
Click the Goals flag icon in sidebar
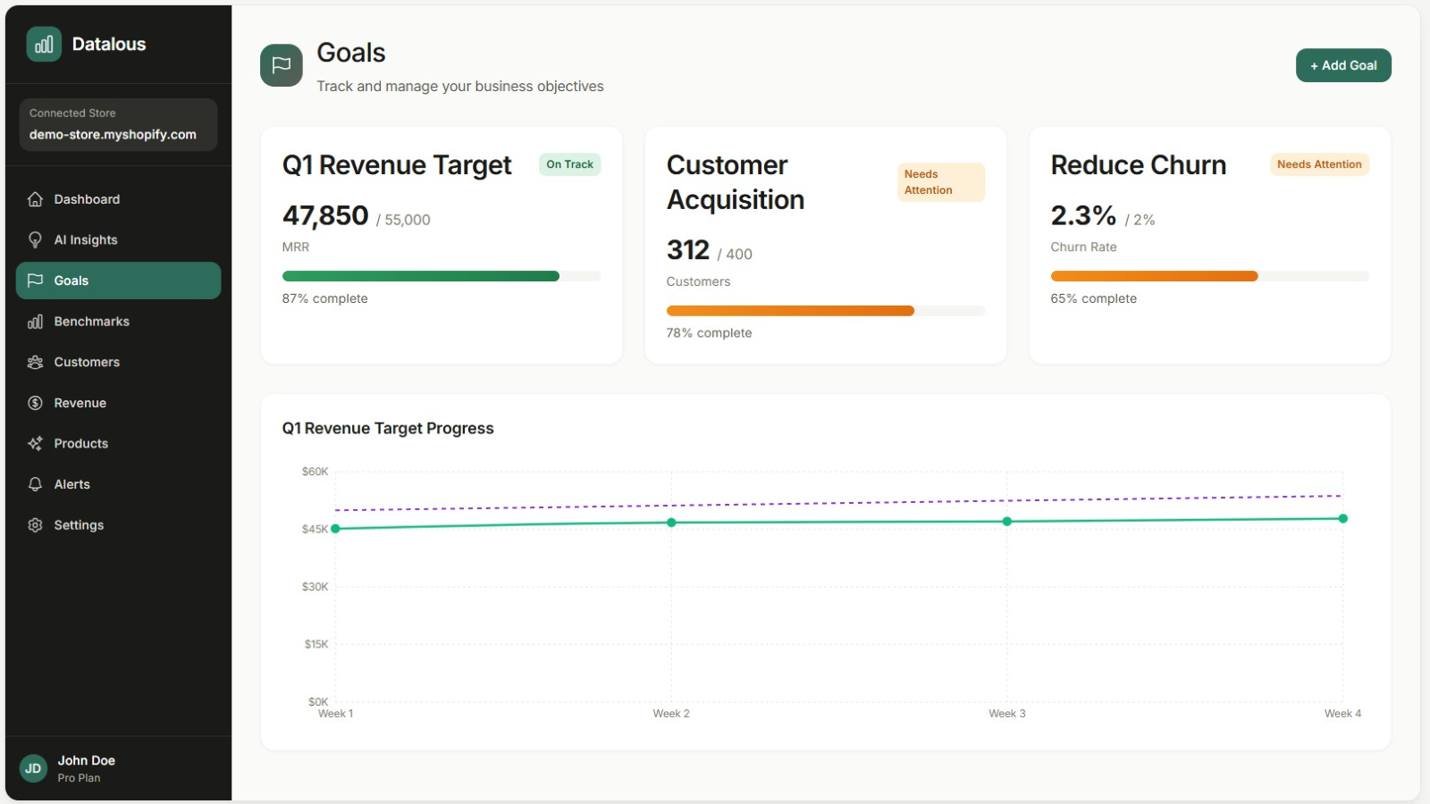click(x=35, y=280)
